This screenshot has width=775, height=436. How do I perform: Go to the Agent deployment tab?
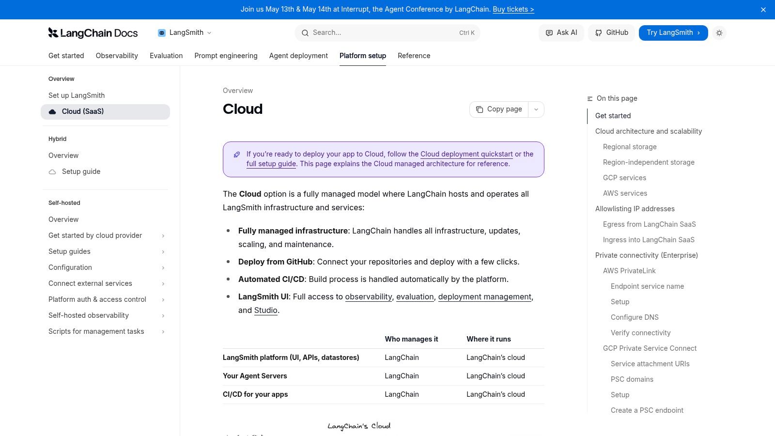[x=298, y=56]
